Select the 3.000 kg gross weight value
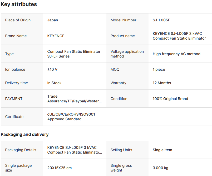 point(160,168)
